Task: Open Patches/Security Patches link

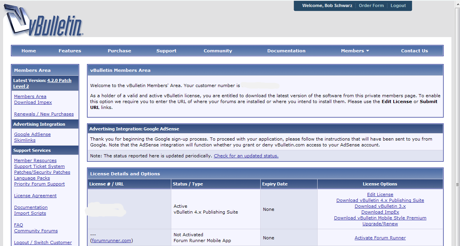Action: (42, 172)
